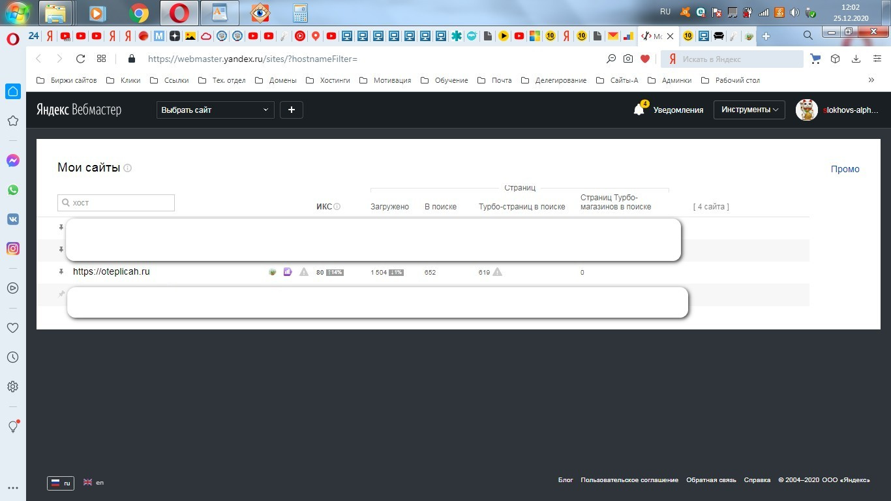This screenshot has width=891, height=501.
Task: Search open tabs with magnifier icon
Action: [808, 36]
